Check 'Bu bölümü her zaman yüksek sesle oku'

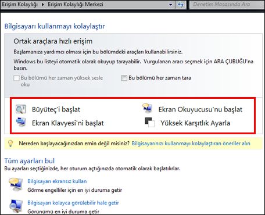pyautogui.click(x=16, y=78)
